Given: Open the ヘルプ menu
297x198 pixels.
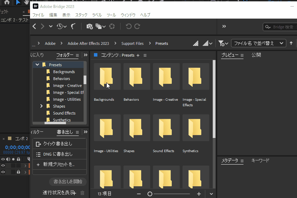Looking at the screenshot, I should point(145,15).
